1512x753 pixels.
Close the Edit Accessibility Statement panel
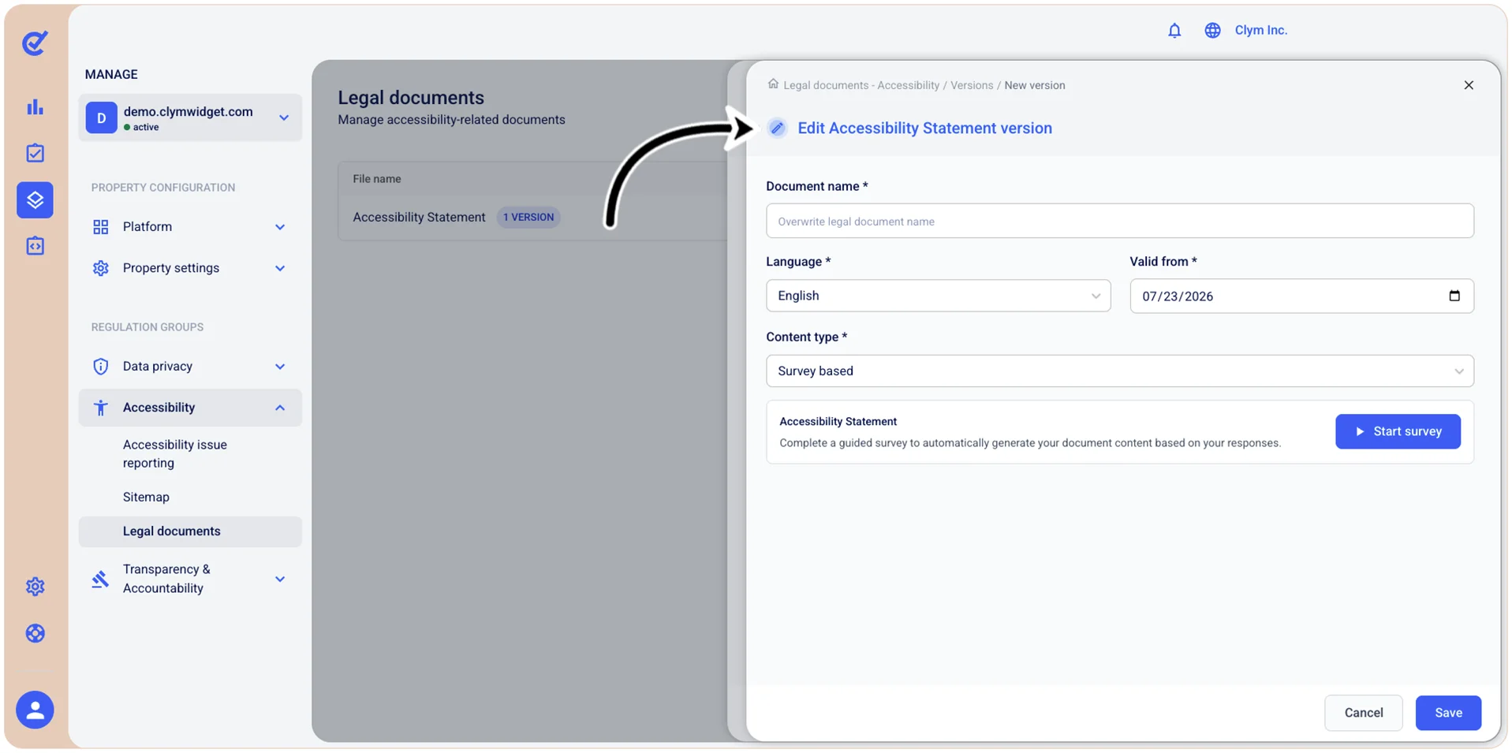[1468, 85]
